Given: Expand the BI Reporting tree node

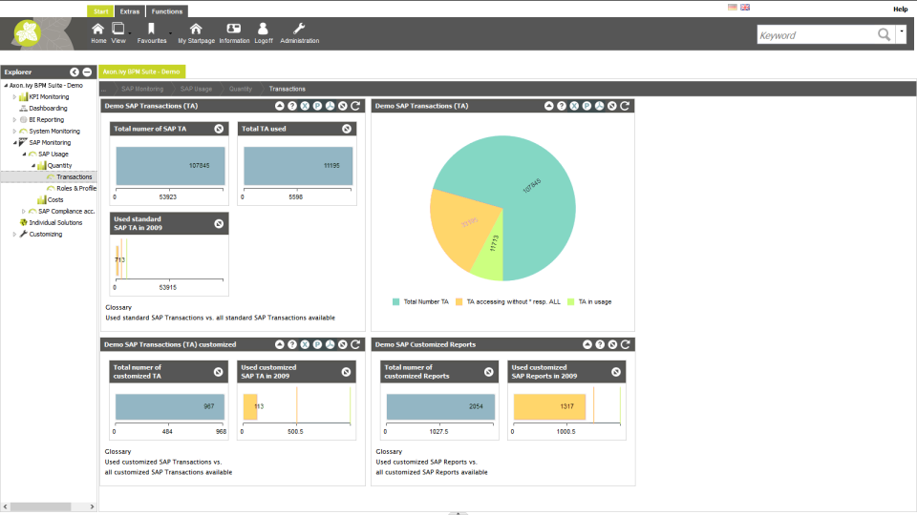Looking at the screenshot, I should [x=14, y=120].
